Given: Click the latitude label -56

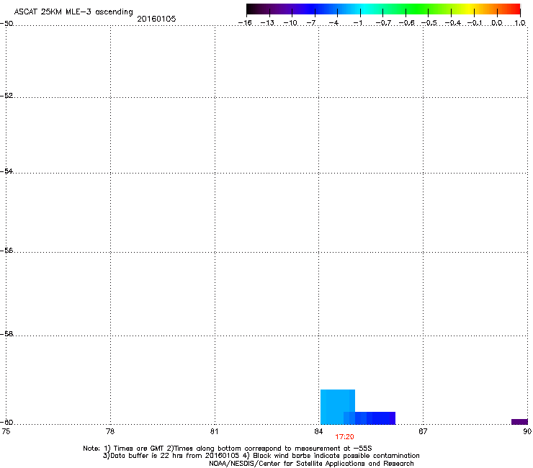Looking at the screenshot, I should 6,250.
